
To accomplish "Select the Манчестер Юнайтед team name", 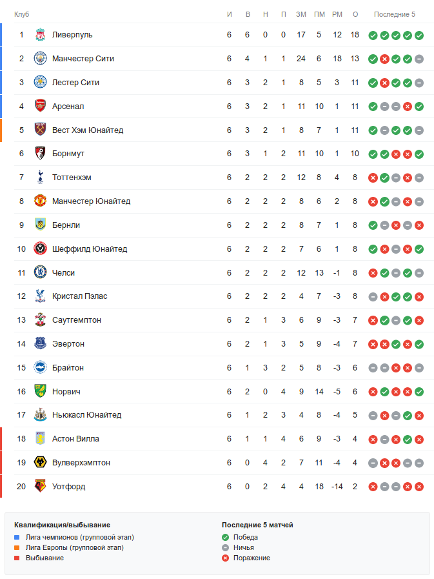I will point(91,201).
